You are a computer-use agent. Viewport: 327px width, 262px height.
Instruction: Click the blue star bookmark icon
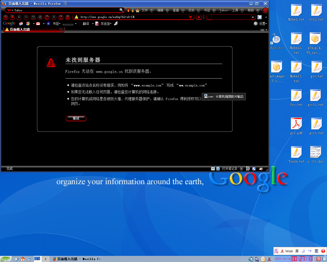pos(48,24)
